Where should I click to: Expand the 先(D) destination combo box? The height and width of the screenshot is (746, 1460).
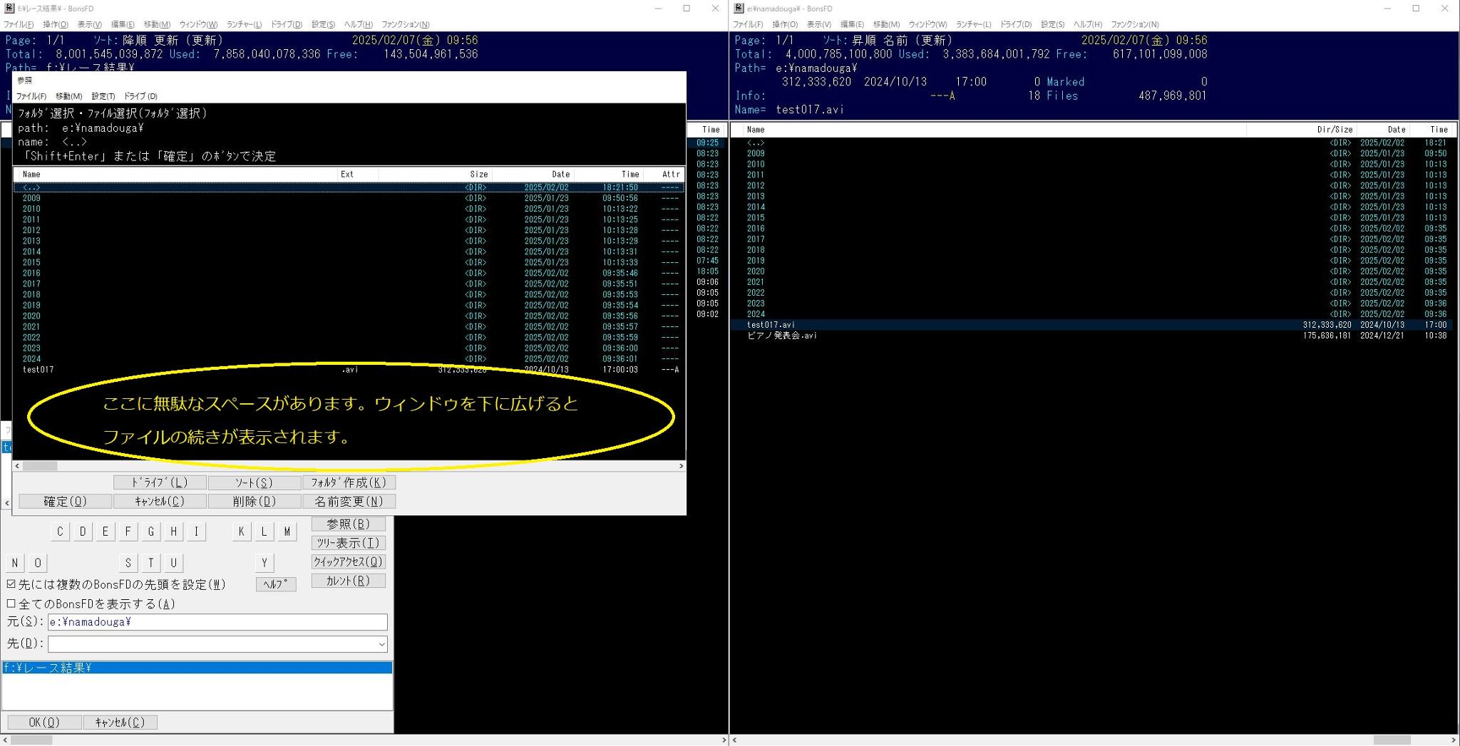(381, 644)
